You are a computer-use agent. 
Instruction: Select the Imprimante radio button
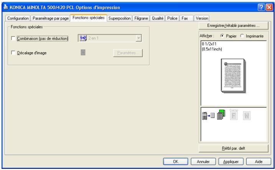coord(242,36)
